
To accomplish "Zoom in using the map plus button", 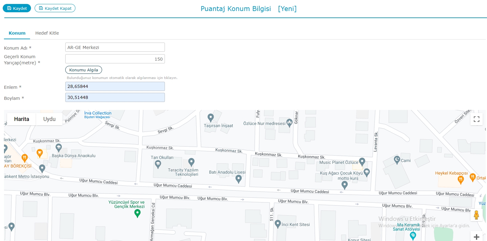I will pyautogui.click(x=476, y=237).
